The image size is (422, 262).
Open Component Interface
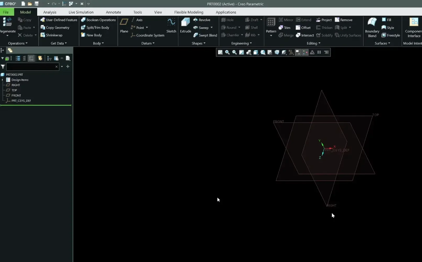coord(414,27)
